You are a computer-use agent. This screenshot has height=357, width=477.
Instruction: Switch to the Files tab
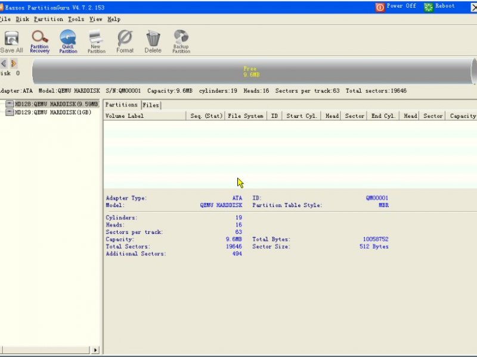coord(151,105)
